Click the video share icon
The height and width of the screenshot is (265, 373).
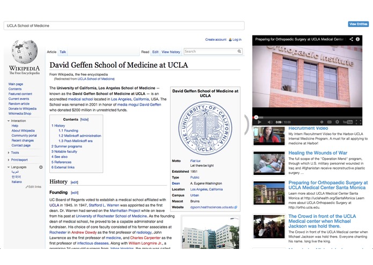(x=351, y=39)
